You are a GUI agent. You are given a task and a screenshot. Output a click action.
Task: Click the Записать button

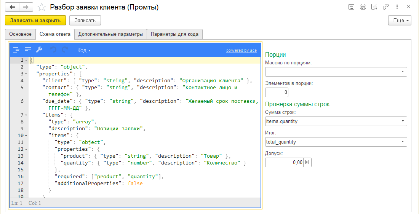point(85,20)
